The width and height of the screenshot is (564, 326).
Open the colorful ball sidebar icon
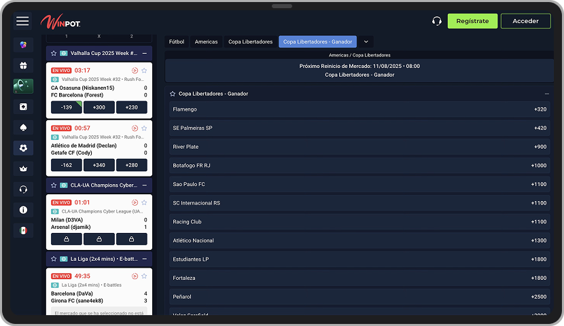pyautogui.click(x=23, y=45)
